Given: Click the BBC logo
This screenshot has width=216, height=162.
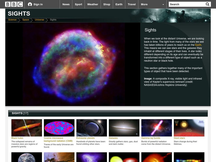Looking at the screenshot, I should pos(14,4).
